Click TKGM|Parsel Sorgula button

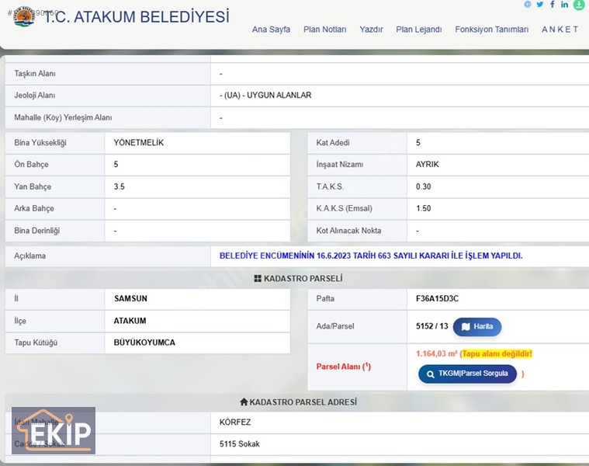(x=467, y=374)
